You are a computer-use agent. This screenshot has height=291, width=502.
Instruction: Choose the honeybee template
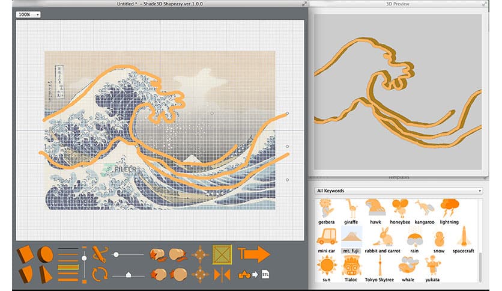tap(400, 212)
